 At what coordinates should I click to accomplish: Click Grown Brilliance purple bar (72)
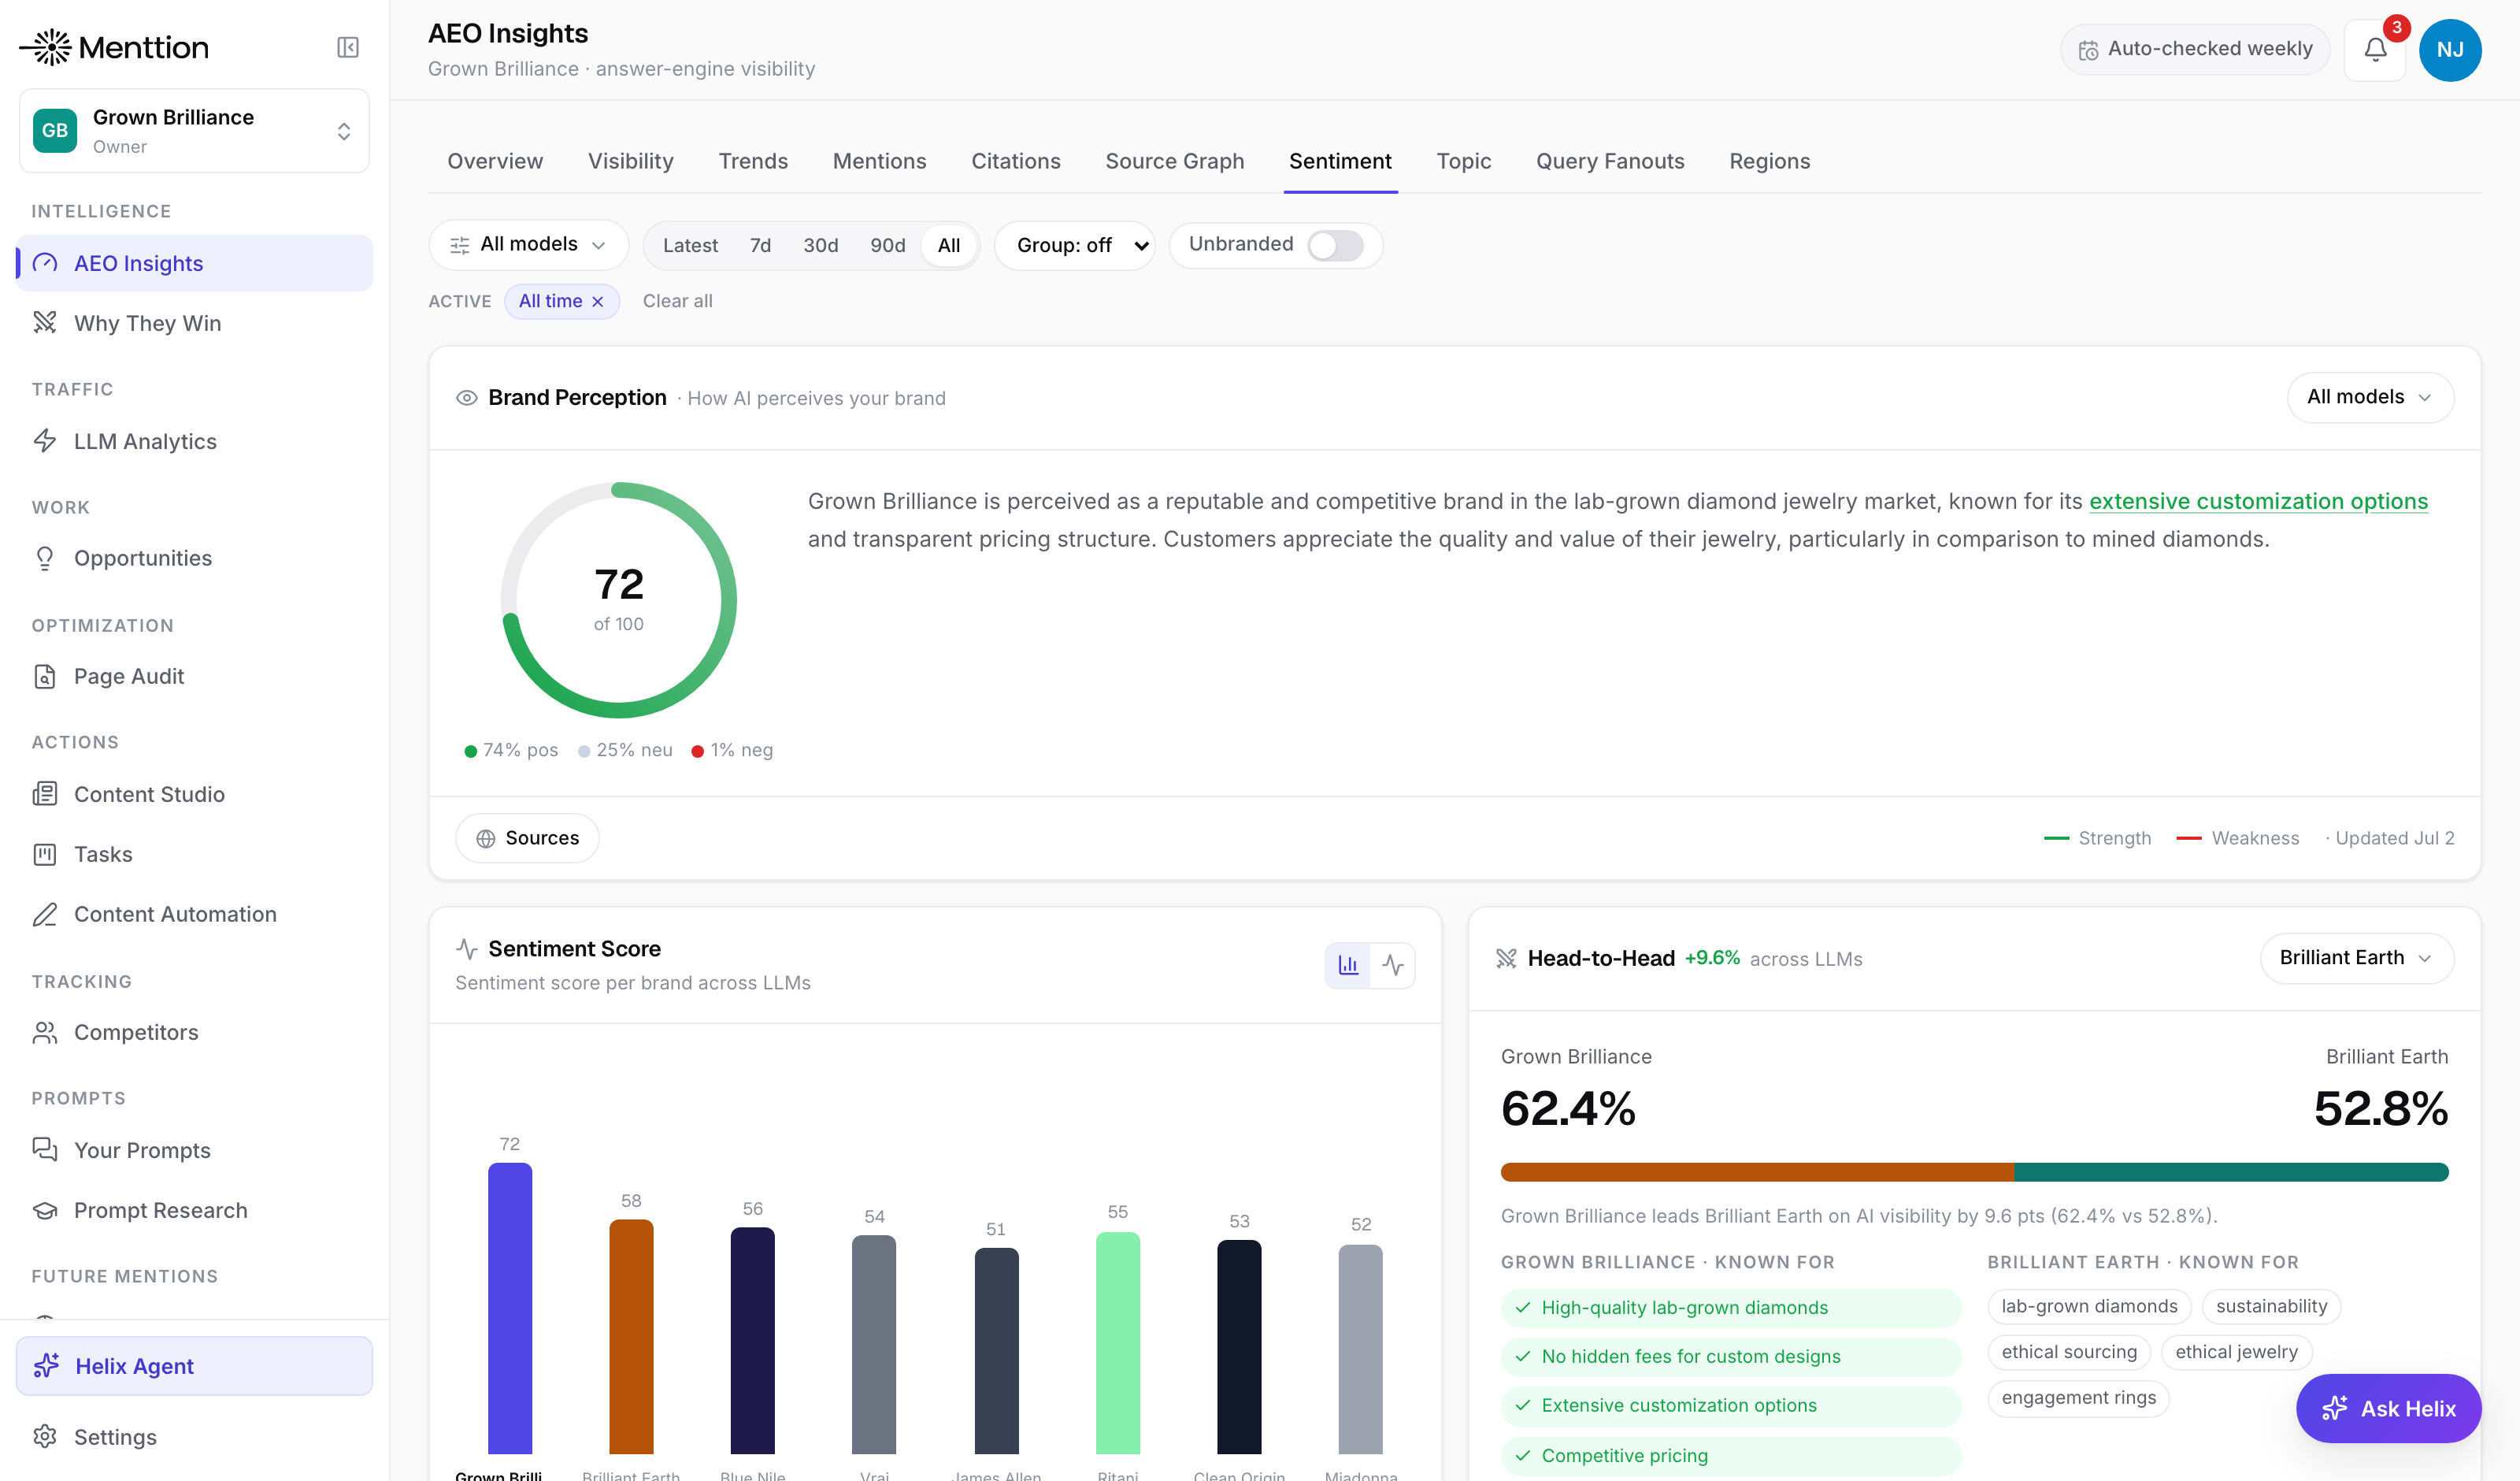point(510,1308)
